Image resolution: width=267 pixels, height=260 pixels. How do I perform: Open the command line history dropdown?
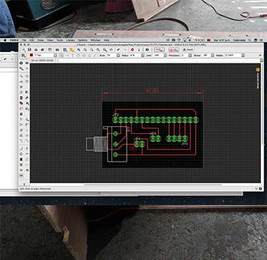[x=262, y=61]
